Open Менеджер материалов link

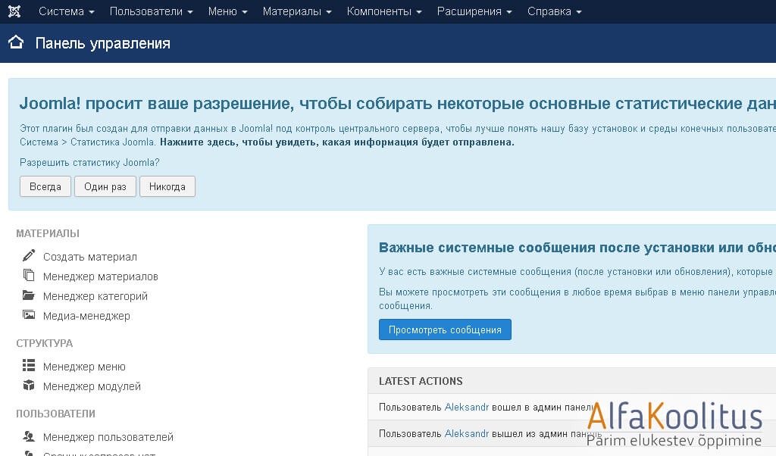click(x=101, y=276)
